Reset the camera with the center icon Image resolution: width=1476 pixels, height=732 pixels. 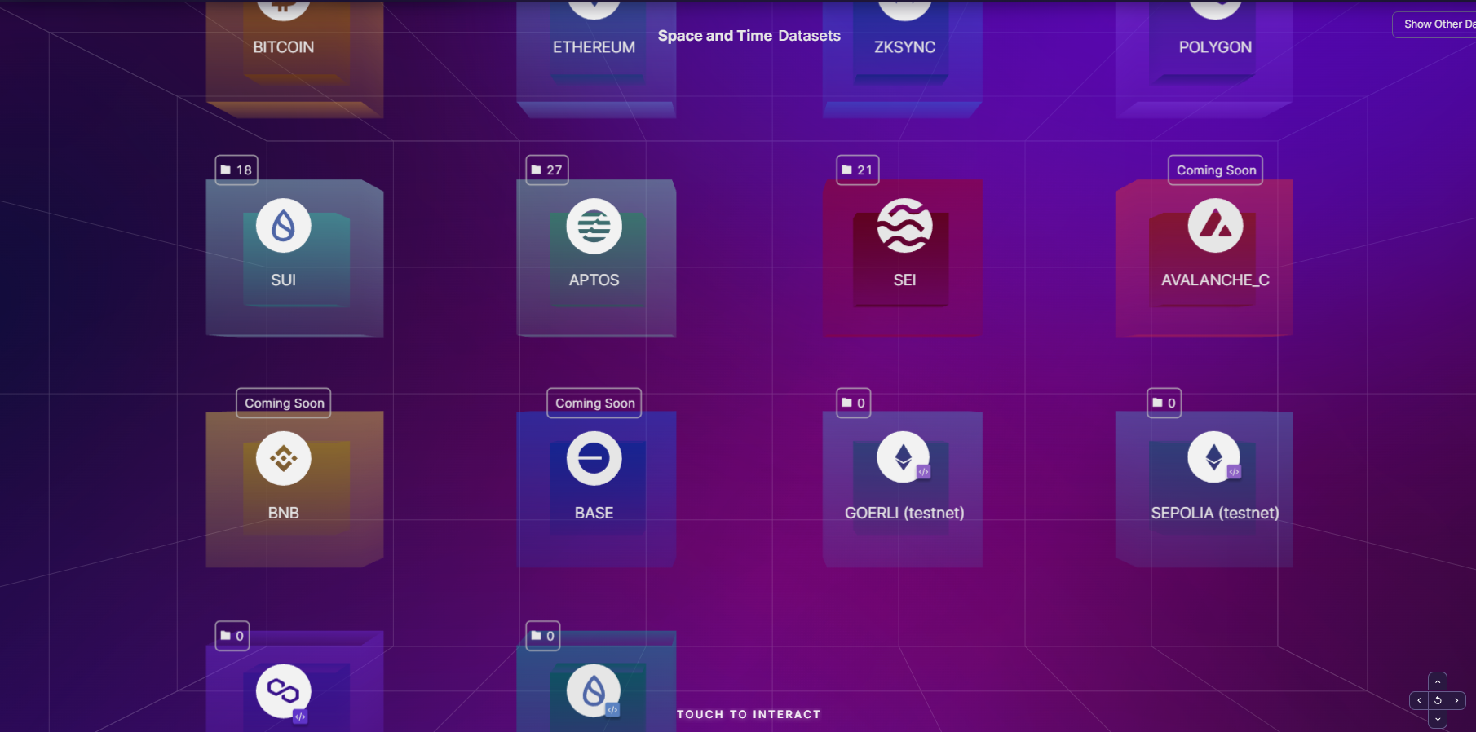(1438, 700)
